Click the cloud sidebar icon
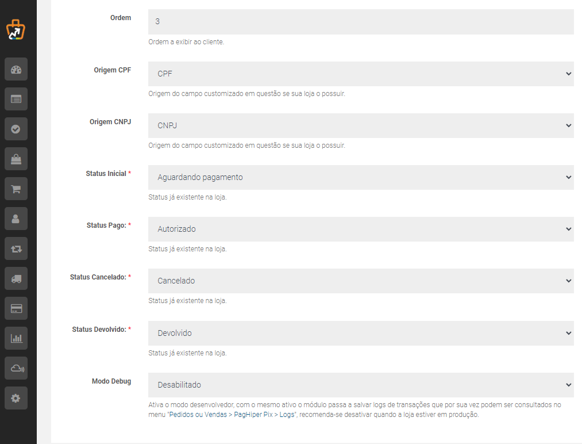 16,368
